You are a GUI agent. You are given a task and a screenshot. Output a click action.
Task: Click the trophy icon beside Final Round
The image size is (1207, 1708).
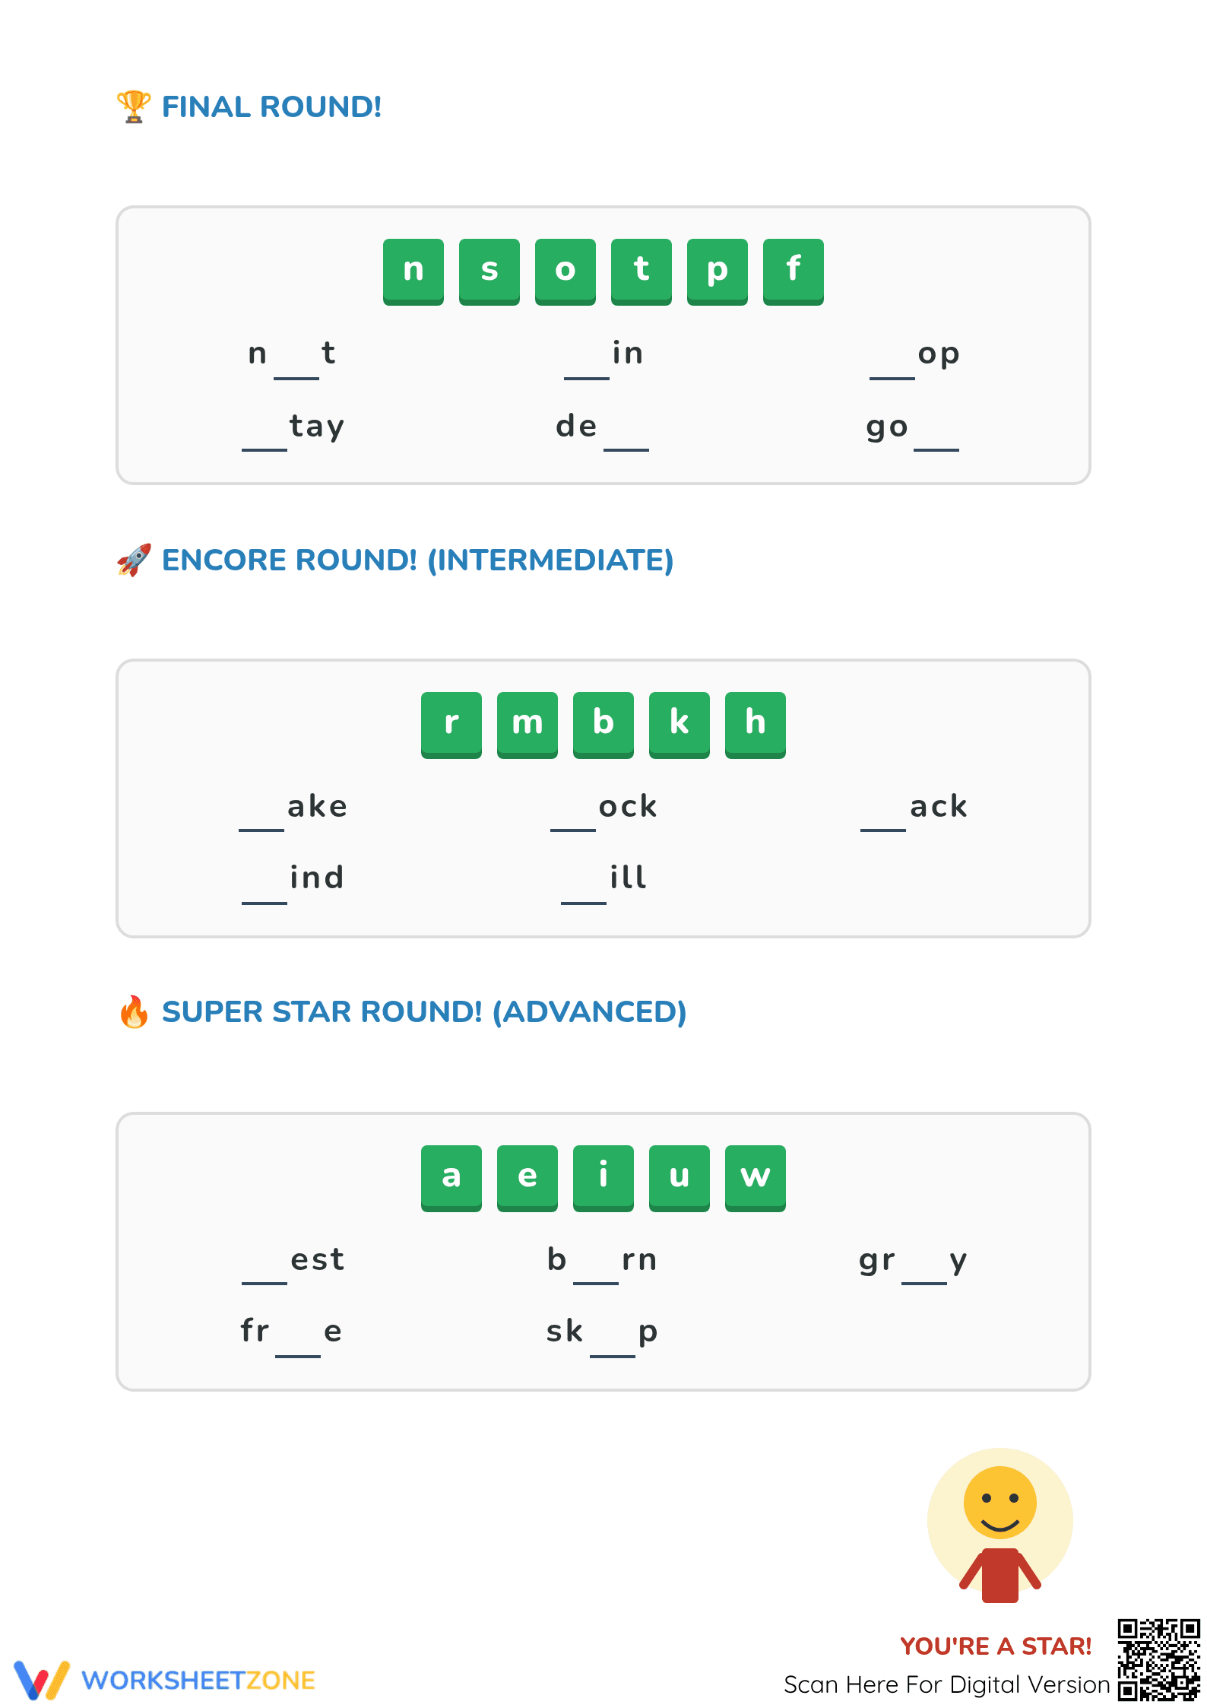pyautogui.click(x=134, y=106)
